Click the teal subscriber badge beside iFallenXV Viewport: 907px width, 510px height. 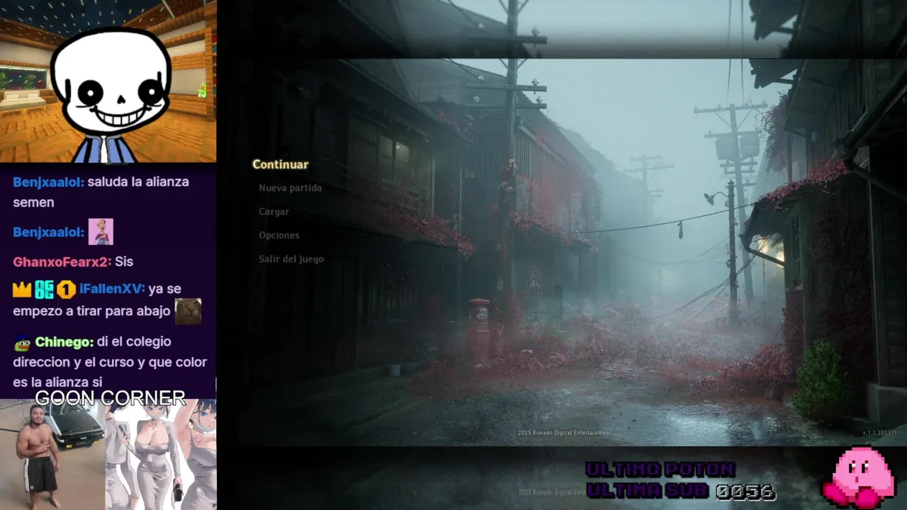pyautogui.click(x=44, y=289)
